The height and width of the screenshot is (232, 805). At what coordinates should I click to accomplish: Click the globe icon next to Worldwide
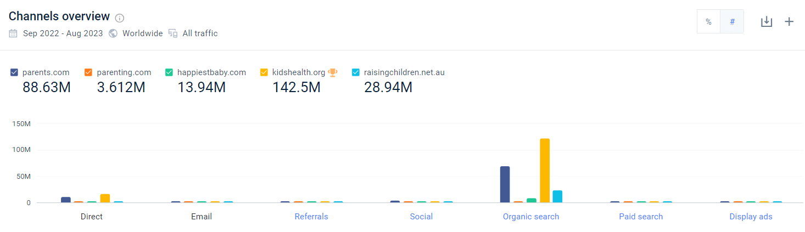pos(113,33)
